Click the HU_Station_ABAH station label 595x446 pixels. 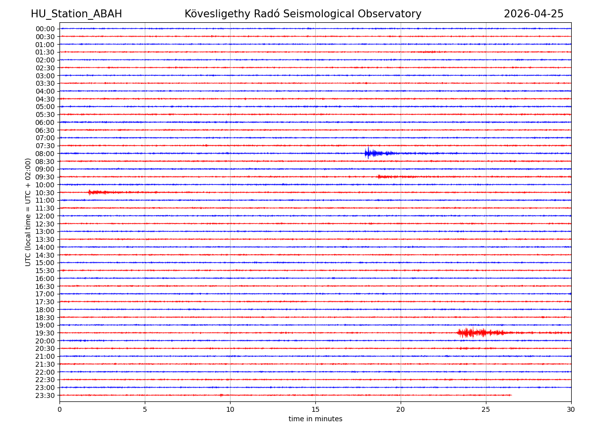[x=76, y=14]
